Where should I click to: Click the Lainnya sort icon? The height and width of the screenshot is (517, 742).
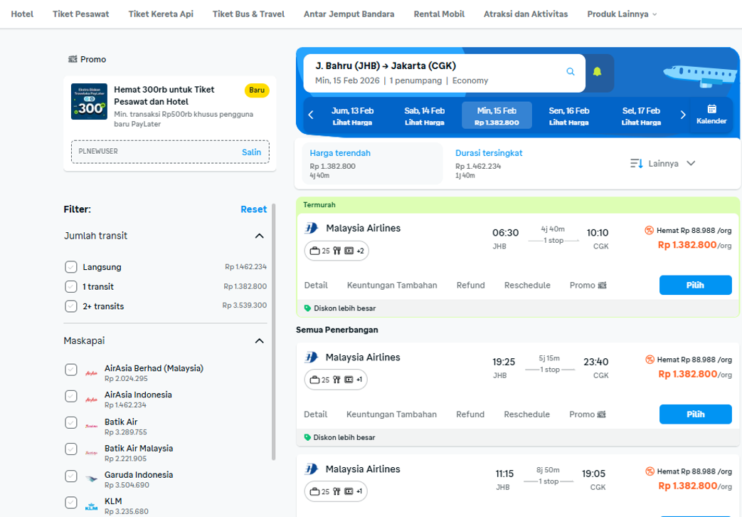pos(636,164)
